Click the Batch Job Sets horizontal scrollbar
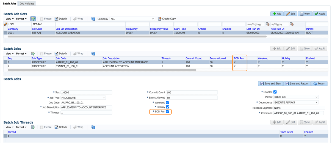The image size is (332, 143). coord(137,36)
